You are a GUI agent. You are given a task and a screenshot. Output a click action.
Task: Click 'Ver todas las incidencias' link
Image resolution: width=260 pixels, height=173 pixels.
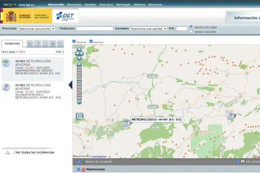point(33,152)
